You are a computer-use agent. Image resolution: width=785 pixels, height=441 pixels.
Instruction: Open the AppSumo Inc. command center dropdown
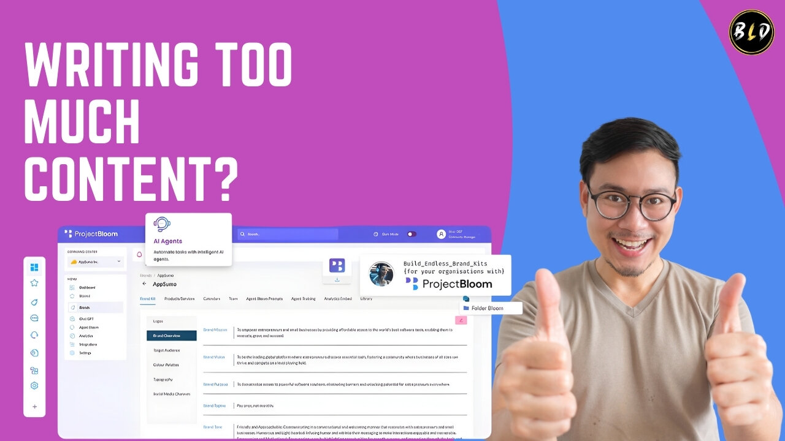(x=95, y=262)
